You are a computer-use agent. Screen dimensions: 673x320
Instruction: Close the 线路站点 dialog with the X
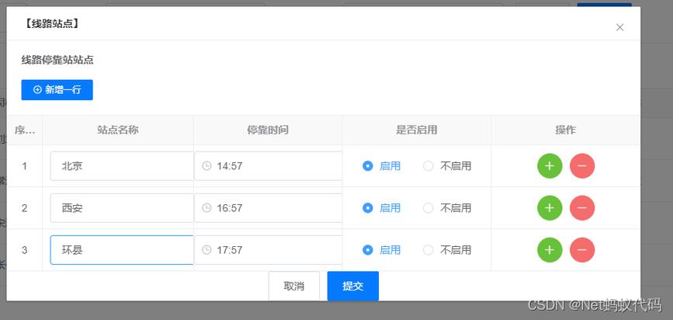(619, 27)
